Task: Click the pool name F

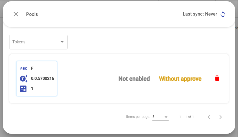Action: [x=32, y=68]
